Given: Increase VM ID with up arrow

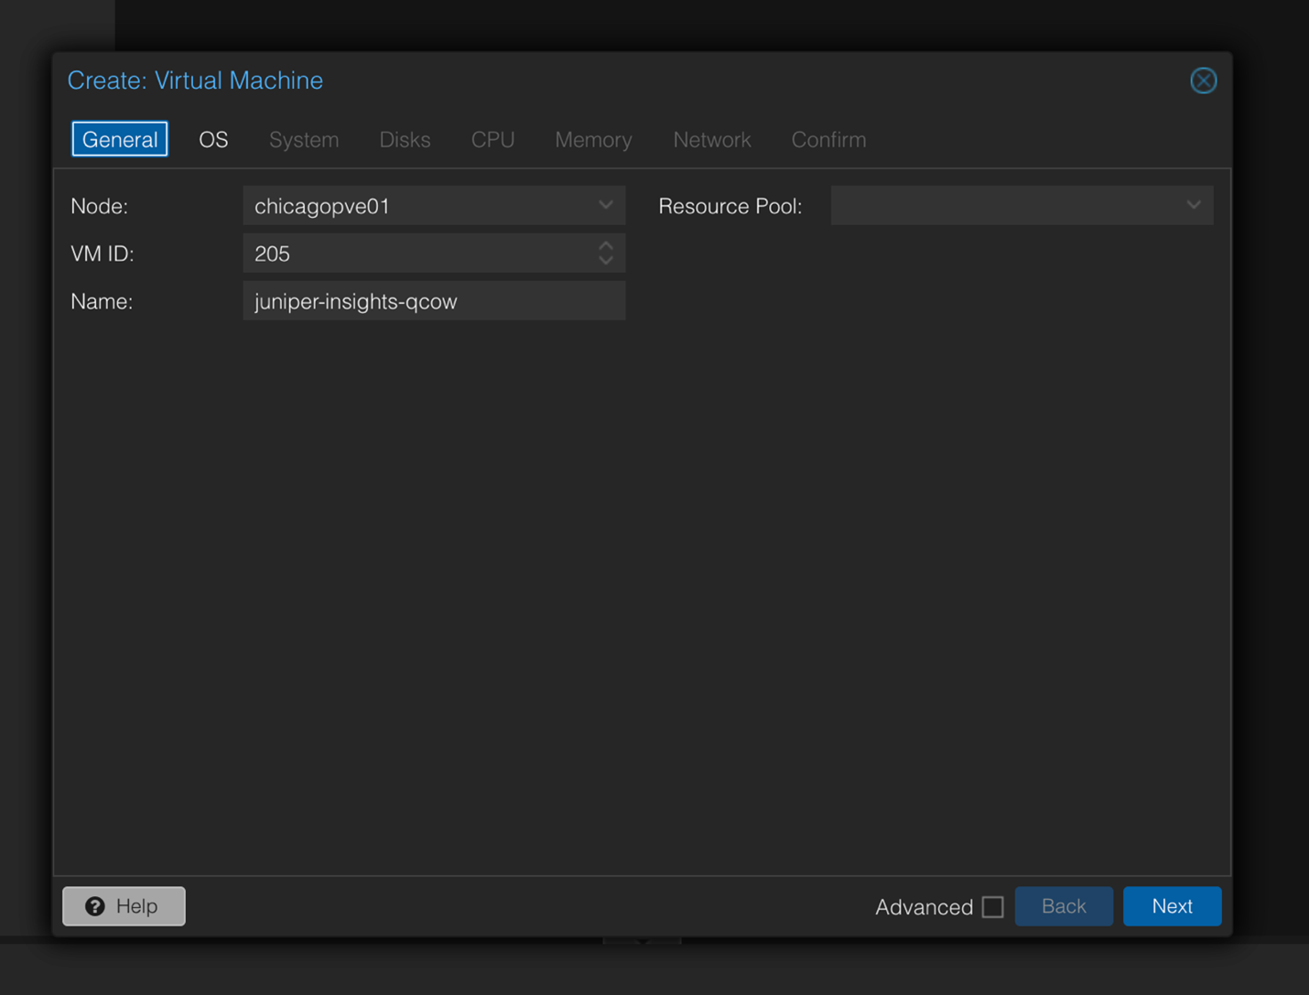Looking at the screenshot, I should click(606, 245).
